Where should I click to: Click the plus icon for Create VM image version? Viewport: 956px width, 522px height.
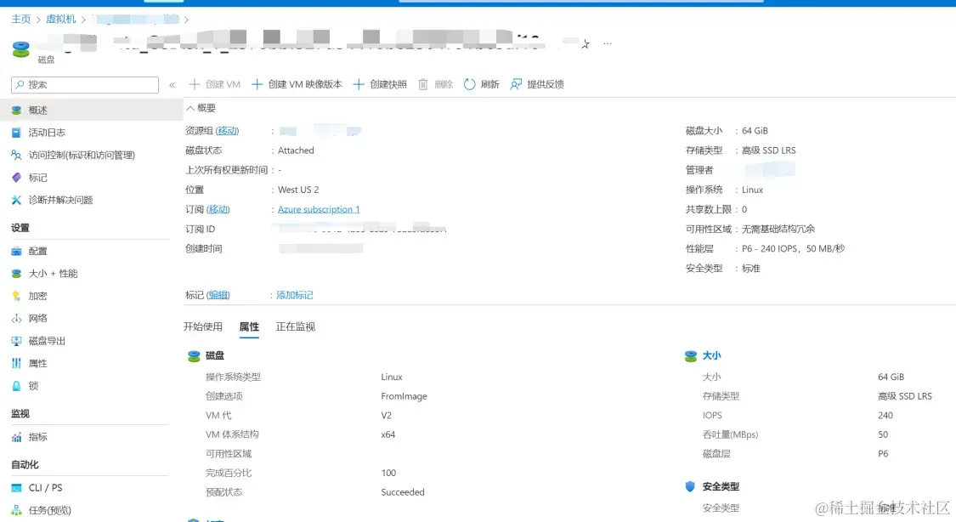(257, 84)
